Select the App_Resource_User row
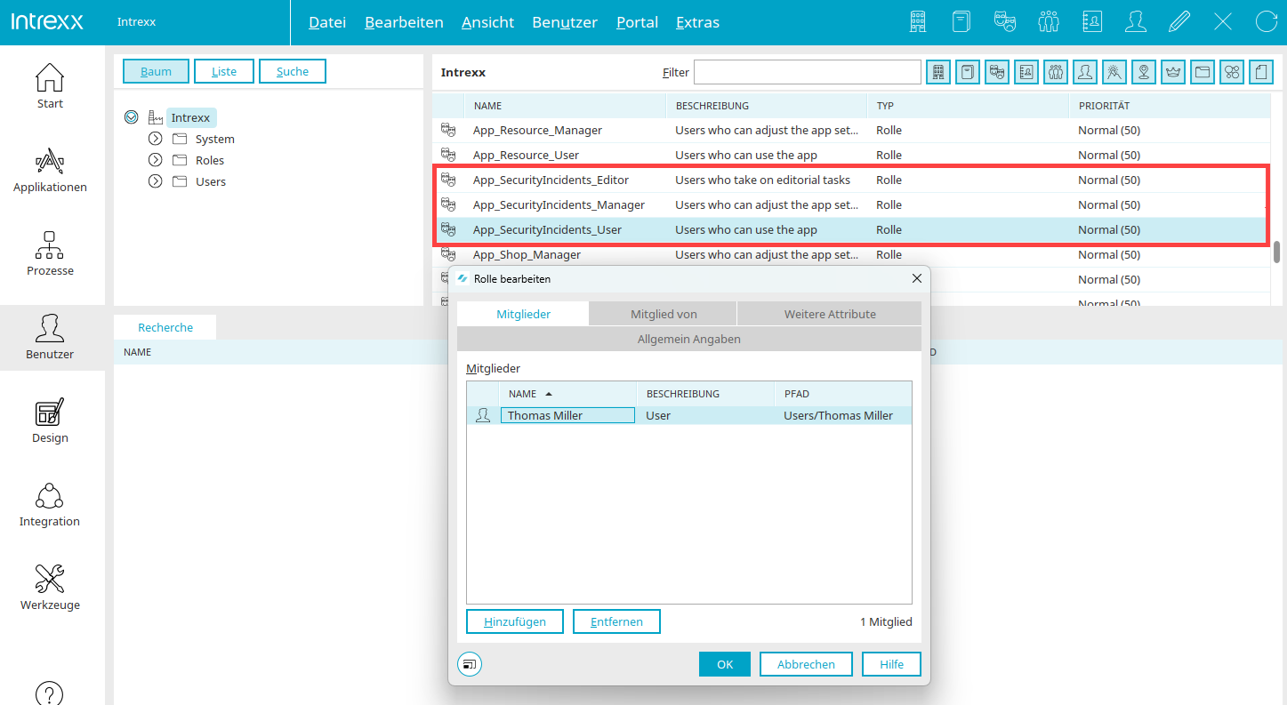Viewport: 1287px width, 705px height. click(852, 155)
